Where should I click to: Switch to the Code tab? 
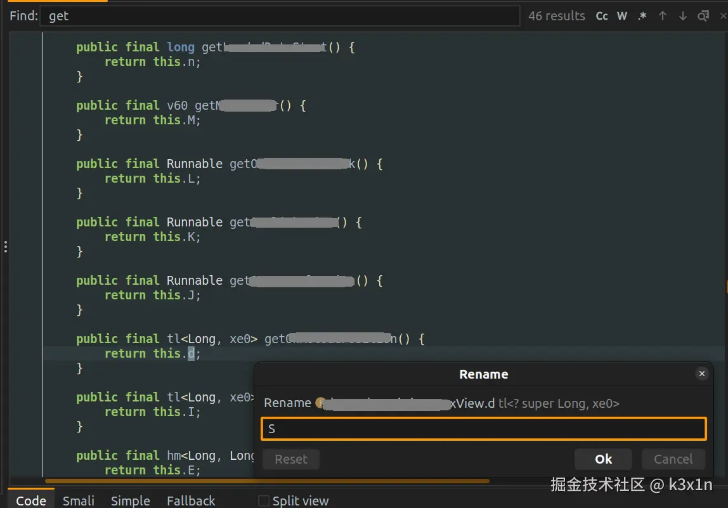pos(31,500)
